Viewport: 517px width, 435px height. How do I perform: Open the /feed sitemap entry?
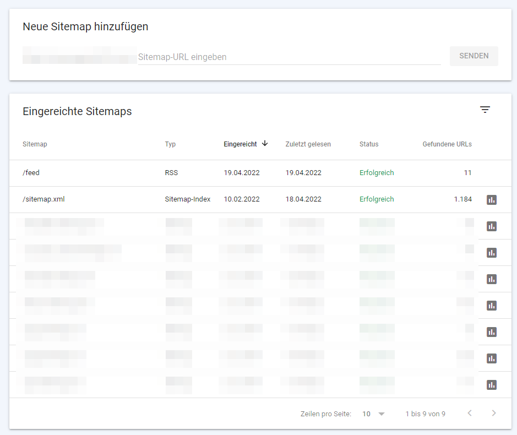(x=31, y=172)
